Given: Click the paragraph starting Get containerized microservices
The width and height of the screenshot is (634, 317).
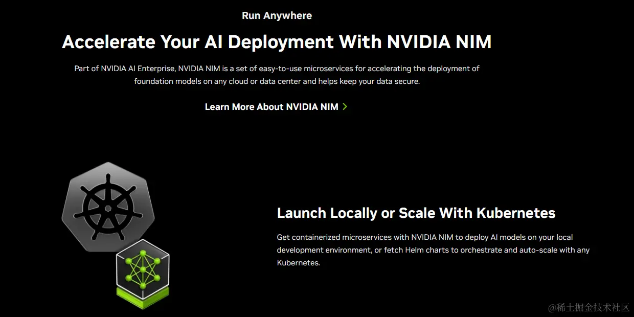Looking at the screenshot, I should (x=433, y=250).
